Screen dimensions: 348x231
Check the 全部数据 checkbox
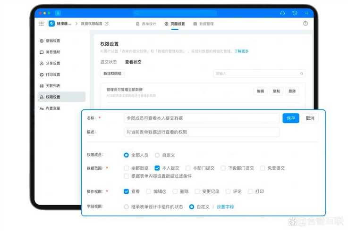[x=126, y=168]
